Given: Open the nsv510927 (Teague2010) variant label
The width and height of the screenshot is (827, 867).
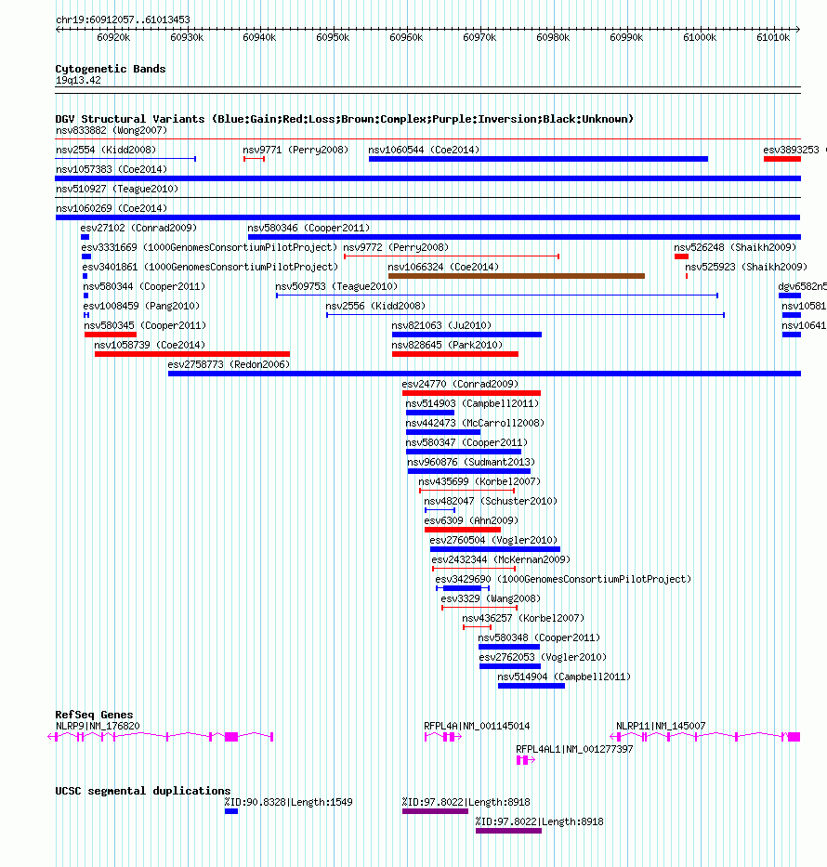Looking at the screenshot, I should 117,189.
